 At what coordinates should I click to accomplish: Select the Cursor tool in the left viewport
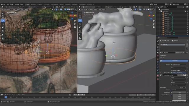tap(3, 16)
